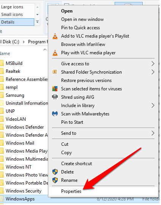Expand the Send to submenu arrow
The width and height of the screenshot is (161, 205).
tap(153, 133)
